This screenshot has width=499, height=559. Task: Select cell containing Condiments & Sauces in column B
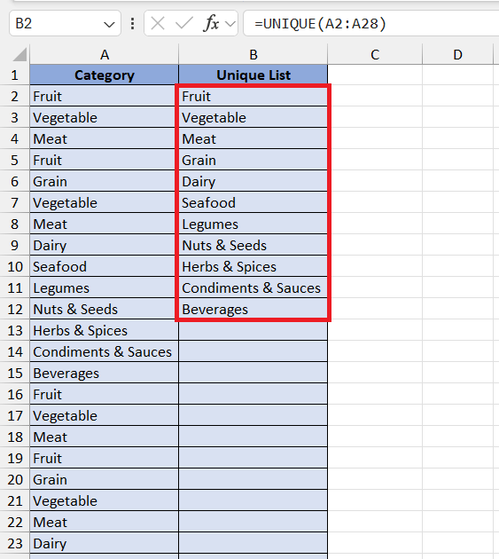click(x=253, y=287)
